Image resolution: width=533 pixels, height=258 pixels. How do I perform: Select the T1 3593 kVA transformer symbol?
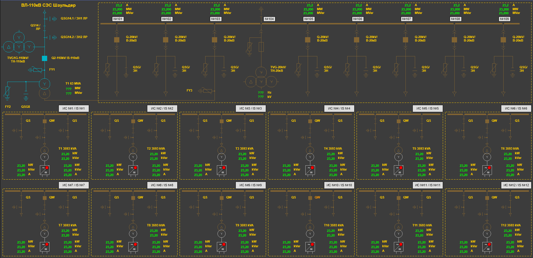45,154
